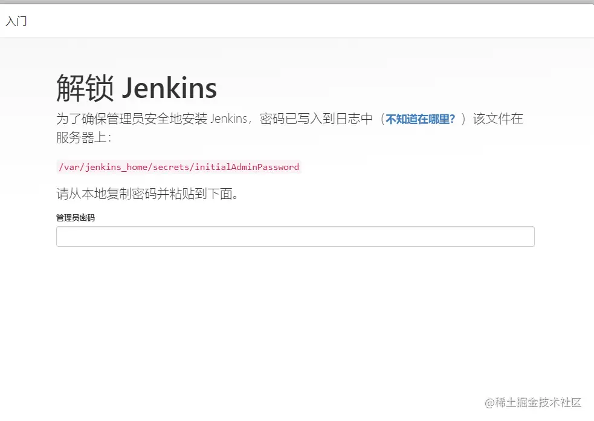Screen dimensions: 594x421
Task: Open the '不知道在哪里?' help link
Action: click(420, 119)
